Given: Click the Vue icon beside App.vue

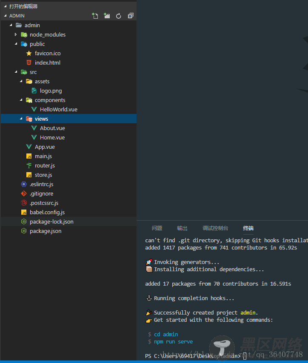Looking at the screenshot, I should (x=29, y=147).
